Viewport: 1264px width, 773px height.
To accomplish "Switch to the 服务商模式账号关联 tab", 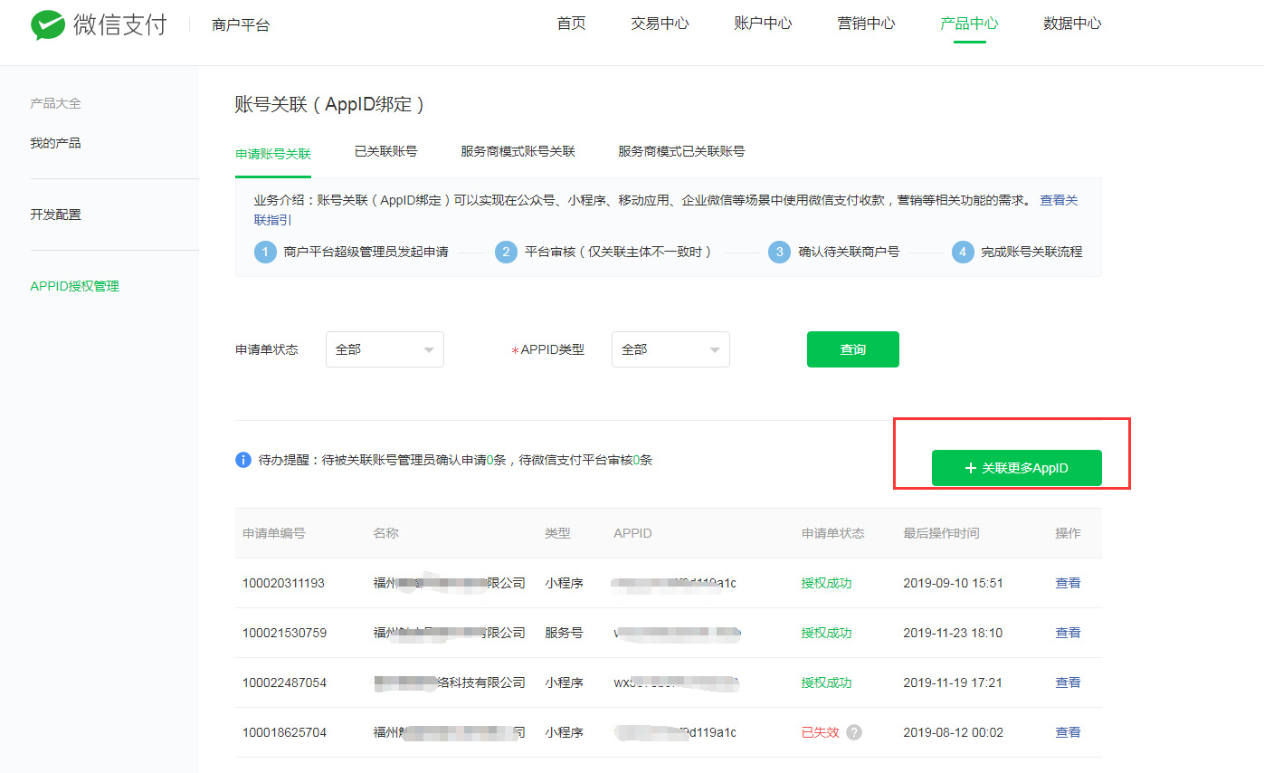I will 518,151.
